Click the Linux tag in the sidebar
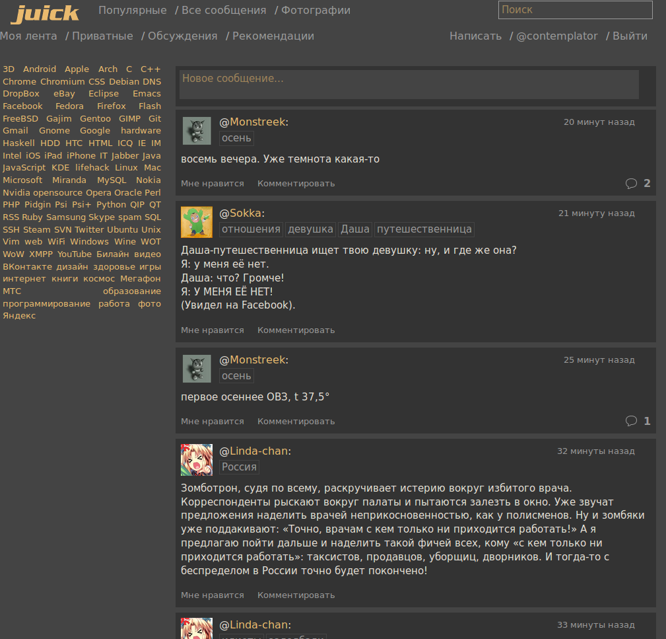Image resolution: width=666 pixels, height=639 pixels. pos(125,167)
